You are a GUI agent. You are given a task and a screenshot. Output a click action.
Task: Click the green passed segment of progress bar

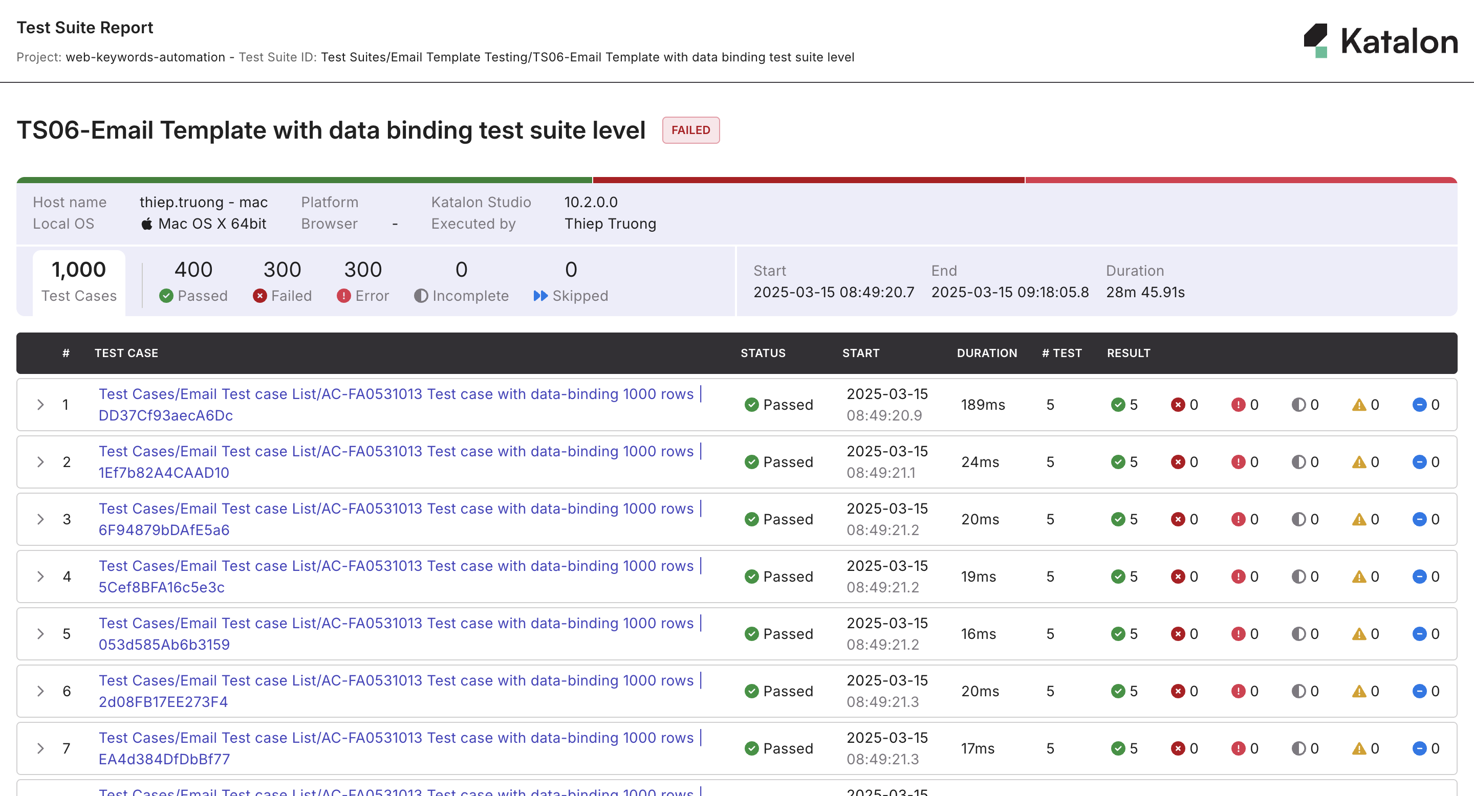pos(305,180)
